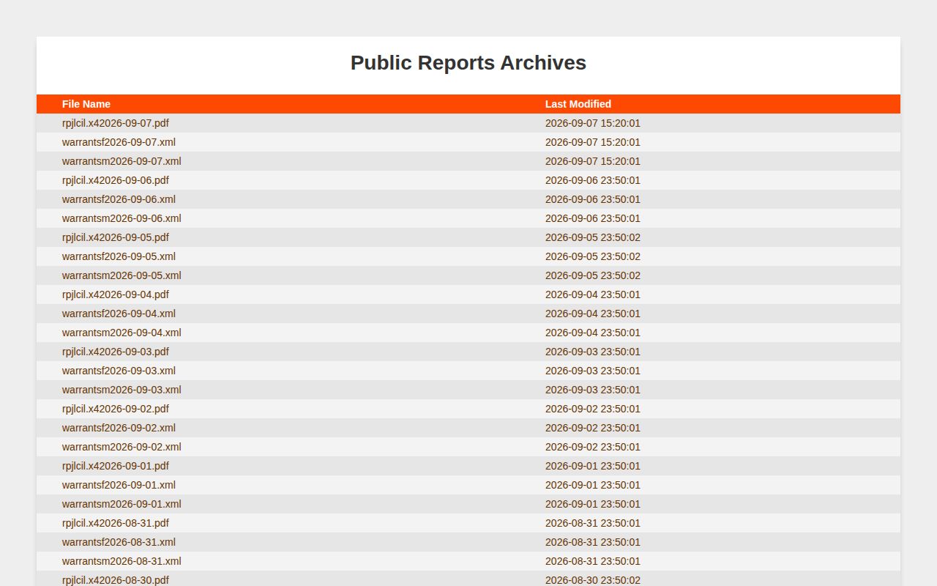Select timestamp 2026-08-30 23:50:02
This screenshot has width=937, height=586.
click(593, 579)
